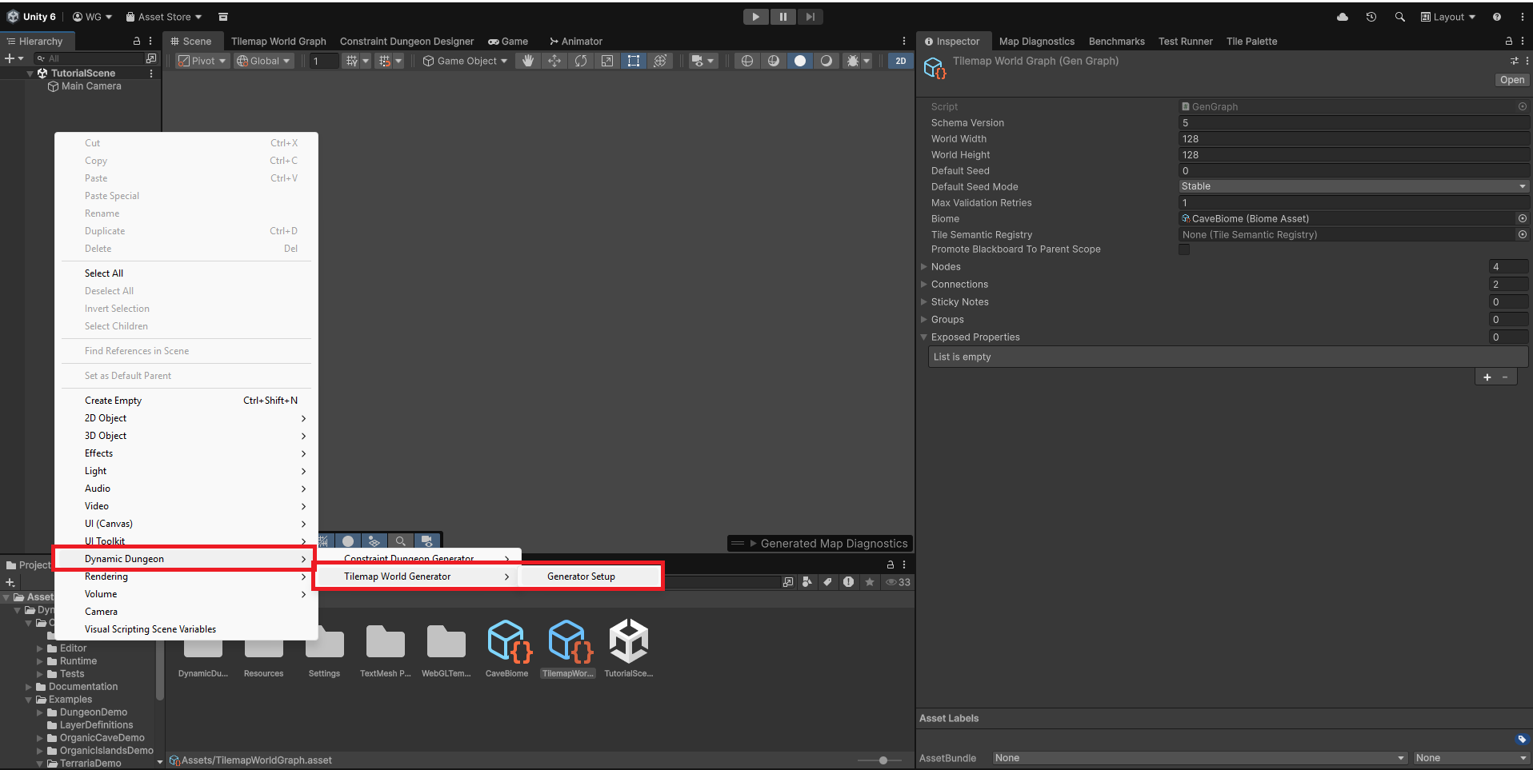Select Dynamic Dungeon context menu item
This screenshot has height=770, width=1533.
[186, 559]
